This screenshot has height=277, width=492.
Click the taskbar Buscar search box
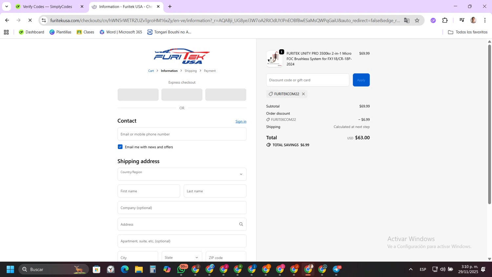[53, 269]
